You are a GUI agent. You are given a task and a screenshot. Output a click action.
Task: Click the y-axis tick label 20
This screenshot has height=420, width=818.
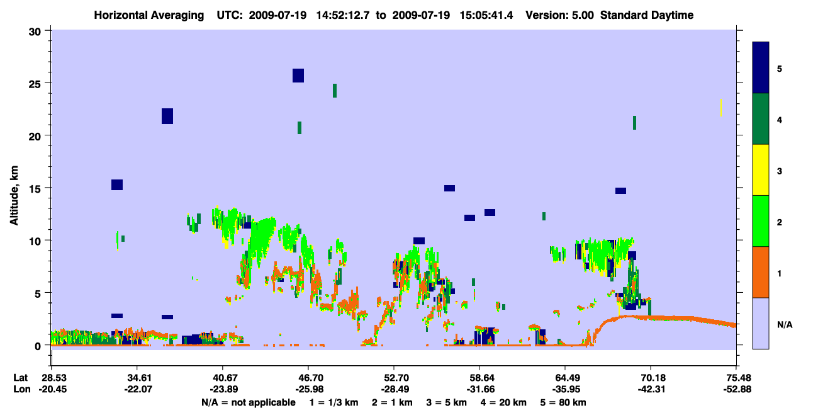pos(36,135)
